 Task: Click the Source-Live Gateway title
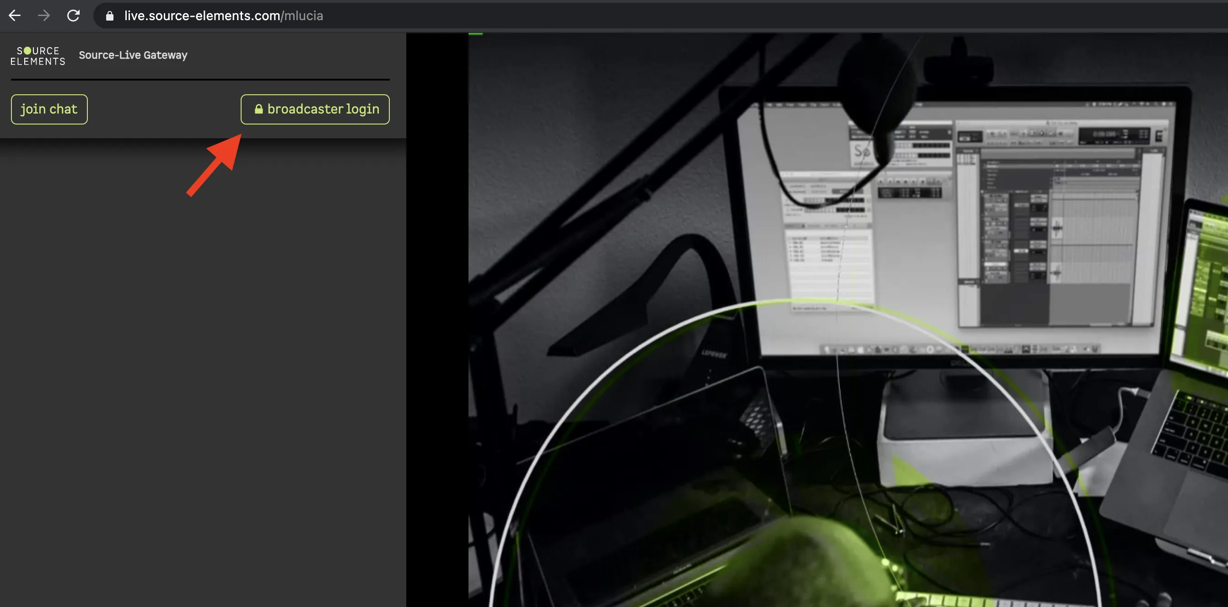(133, 55)
